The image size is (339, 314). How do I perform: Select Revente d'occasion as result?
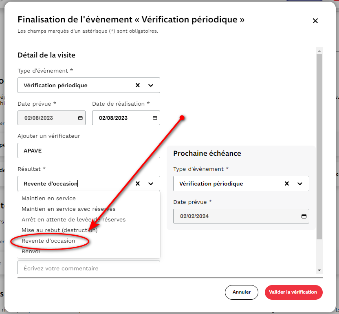49,241
